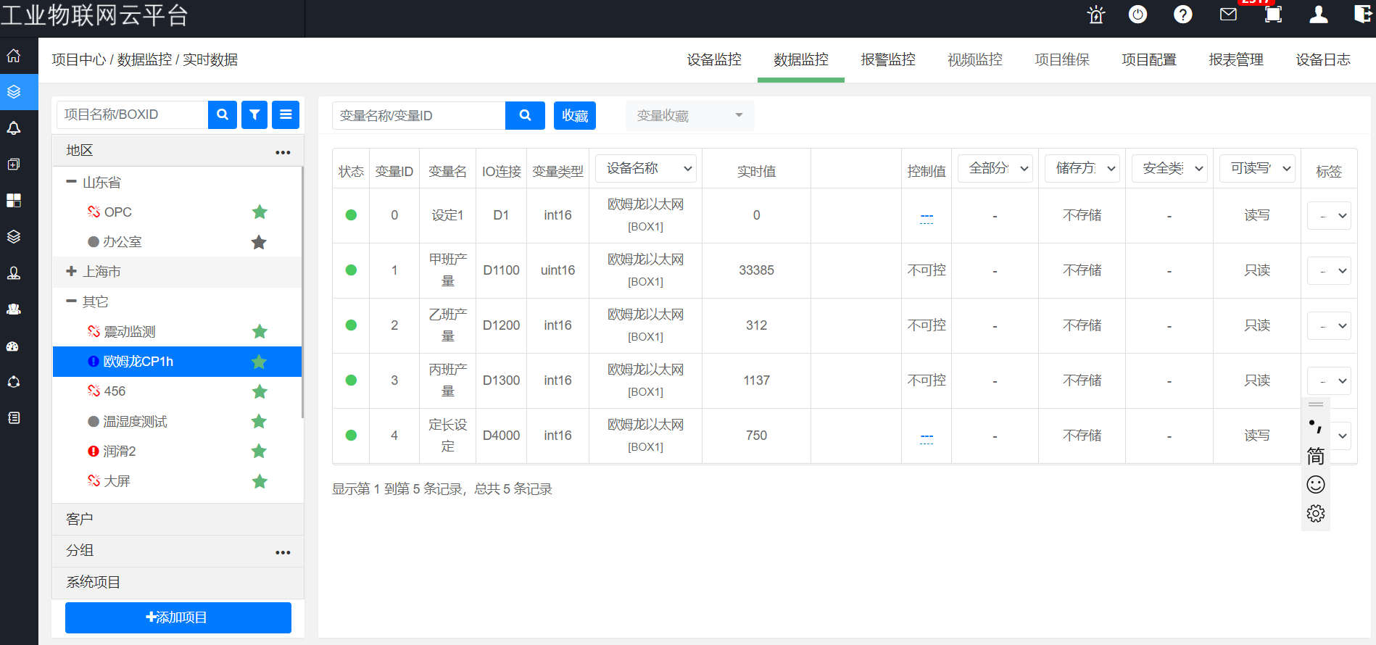Toggle fullscreen icon in header
The height and width of the screenshot is (645, 1376).
1273,14
